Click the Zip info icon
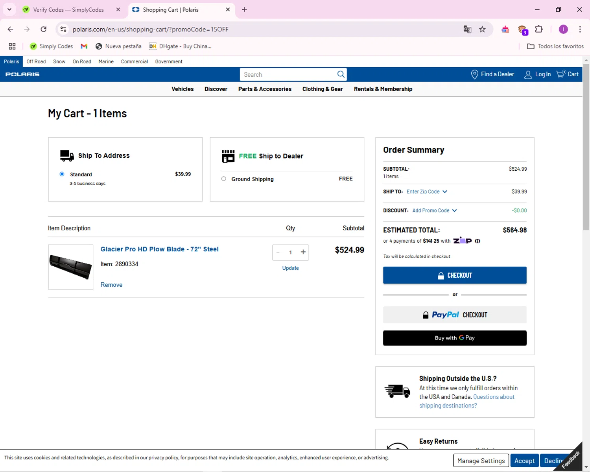Screen dimensions: 590x472 tap(478, 241)
